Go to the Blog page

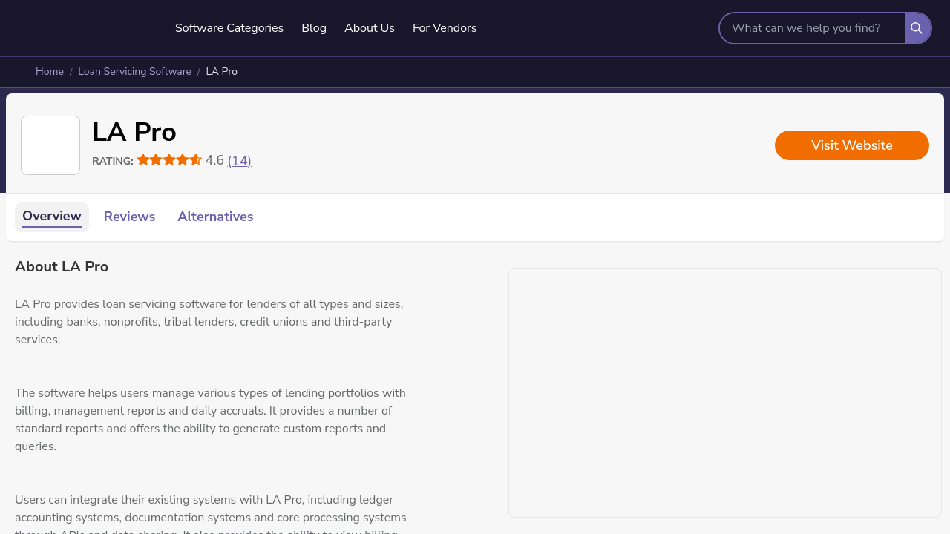coord(314,28)
